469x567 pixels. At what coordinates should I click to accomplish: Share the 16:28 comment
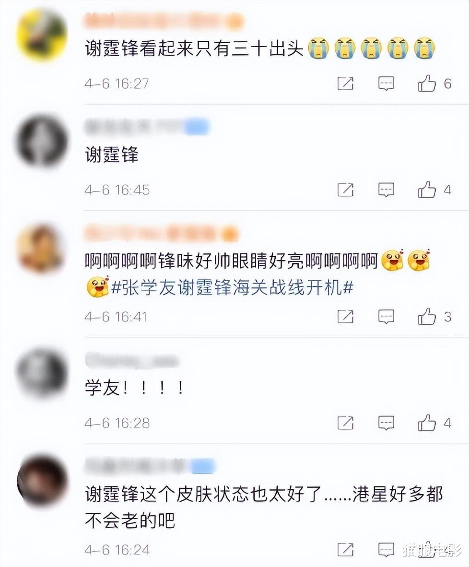tap(345, 423)
